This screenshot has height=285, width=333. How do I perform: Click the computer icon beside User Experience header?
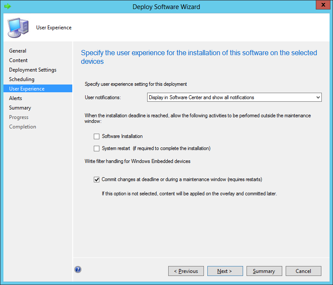tap(18, 27)
